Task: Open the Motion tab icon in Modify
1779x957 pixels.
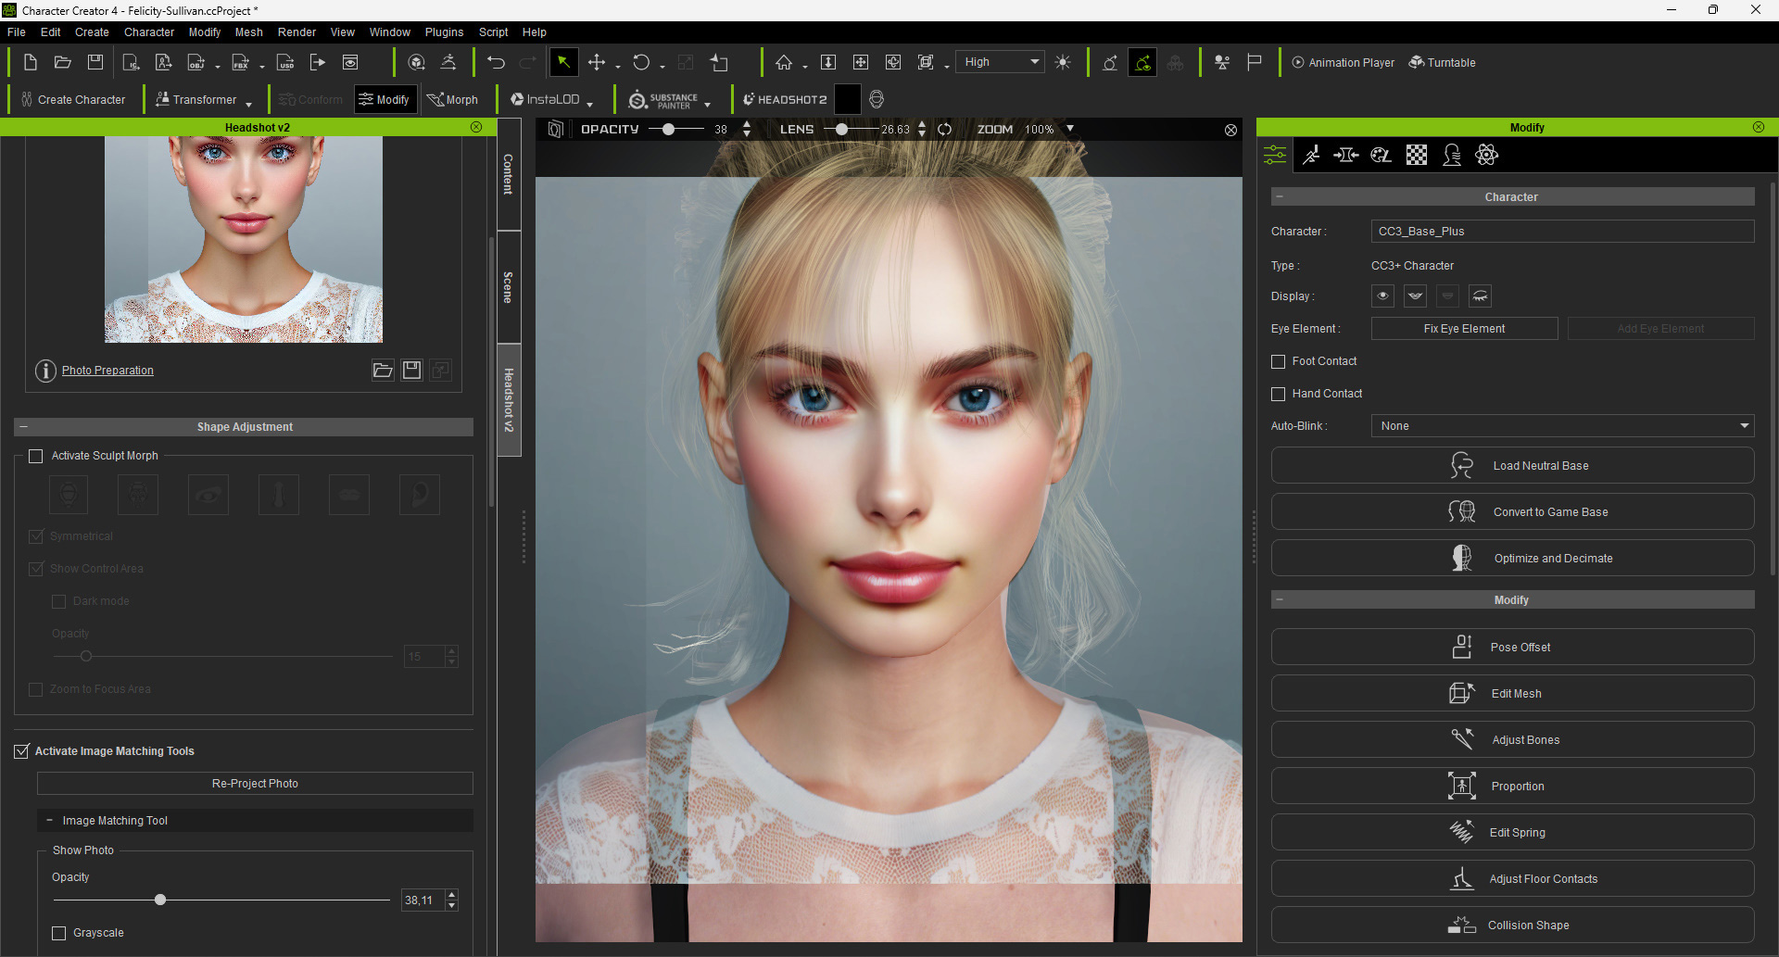Action: [x=1311, y=155]
